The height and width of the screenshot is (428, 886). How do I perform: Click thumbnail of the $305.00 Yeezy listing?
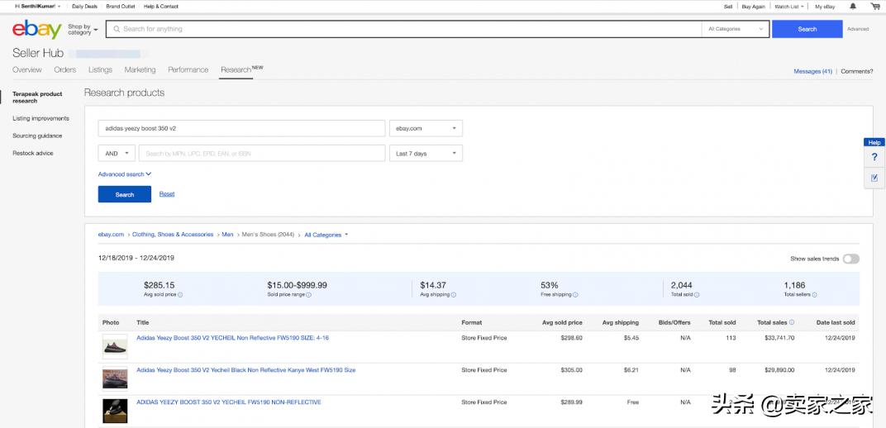(115, 378)
